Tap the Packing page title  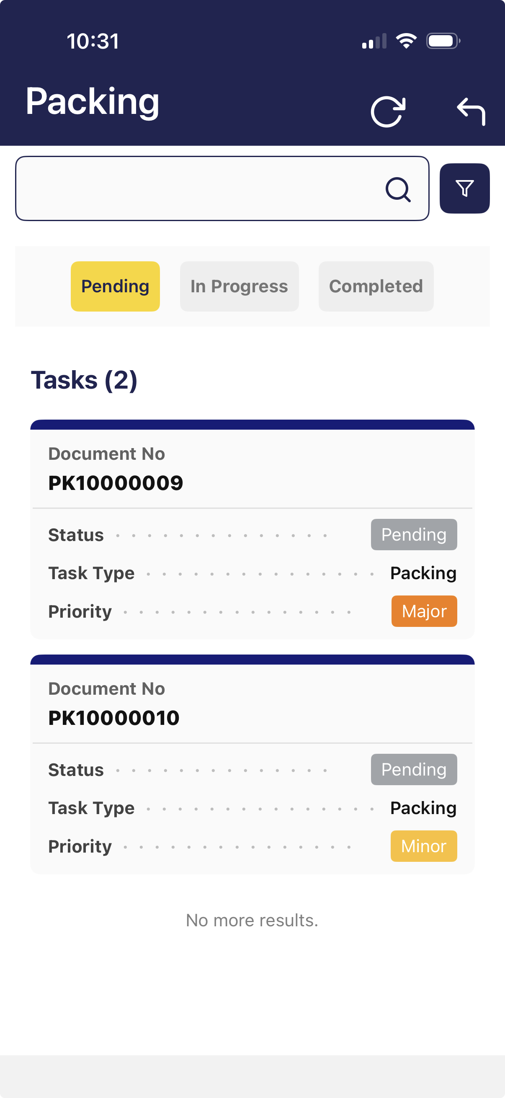point(93,101)
